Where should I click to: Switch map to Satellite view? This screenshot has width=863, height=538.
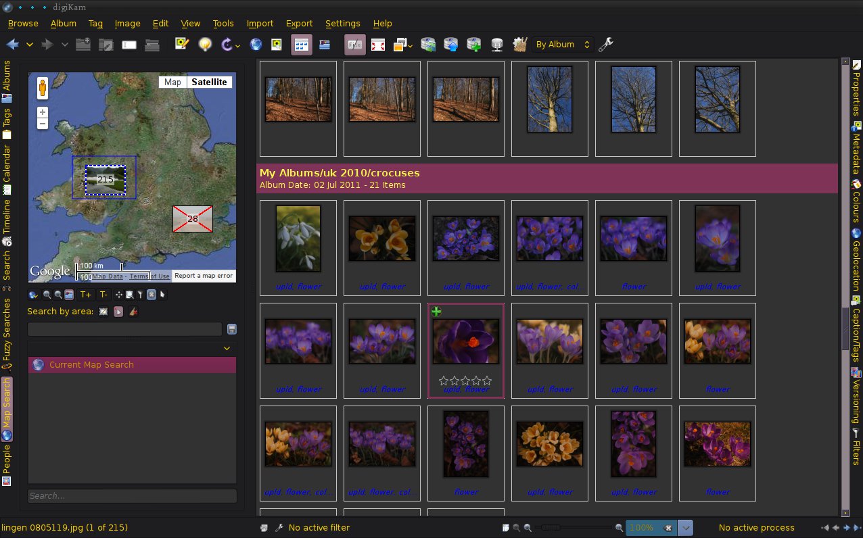pyautogui.click(x=209, y=82)
